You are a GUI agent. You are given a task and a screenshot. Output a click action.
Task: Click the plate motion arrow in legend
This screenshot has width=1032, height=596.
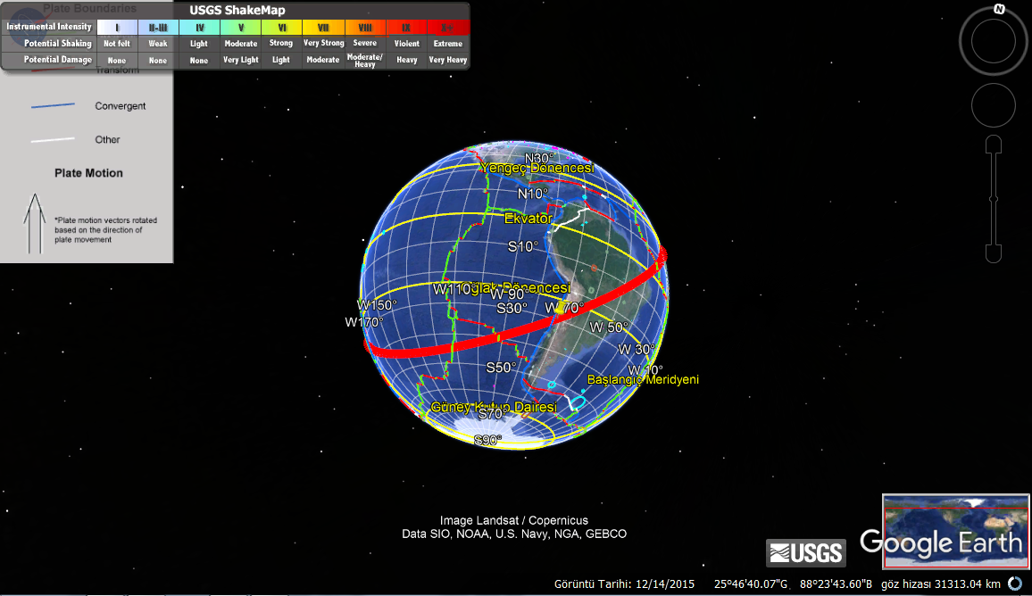35,224
